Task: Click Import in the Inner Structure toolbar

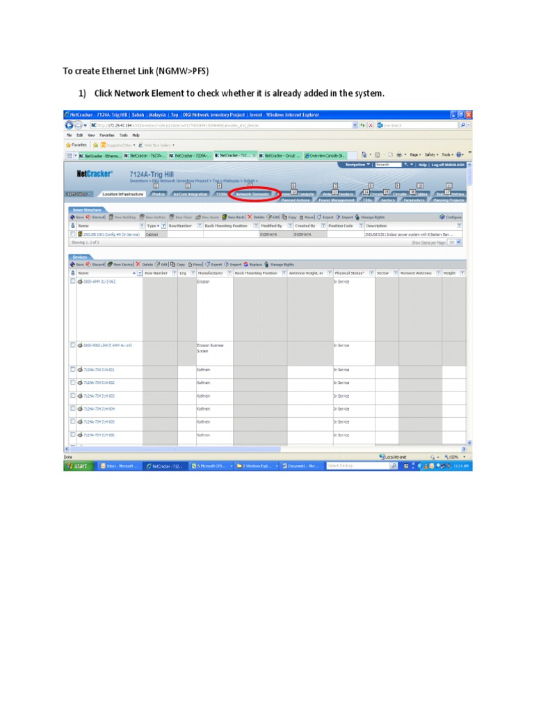Action: click(344, 217)
